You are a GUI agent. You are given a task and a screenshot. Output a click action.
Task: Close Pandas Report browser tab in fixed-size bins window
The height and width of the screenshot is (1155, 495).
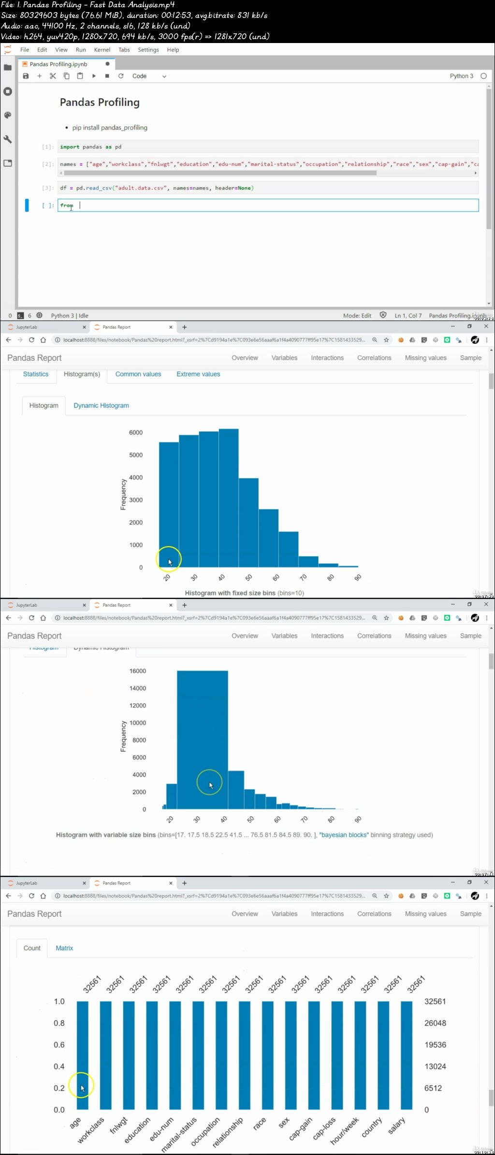[x=171, y=327]
